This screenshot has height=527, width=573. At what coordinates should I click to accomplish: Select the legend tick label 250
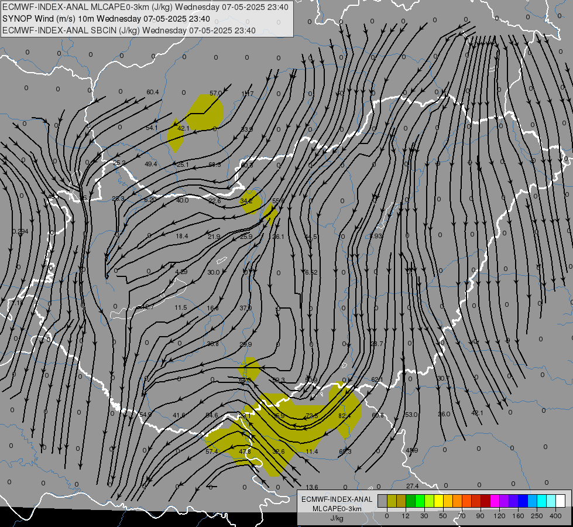[537, 516]
